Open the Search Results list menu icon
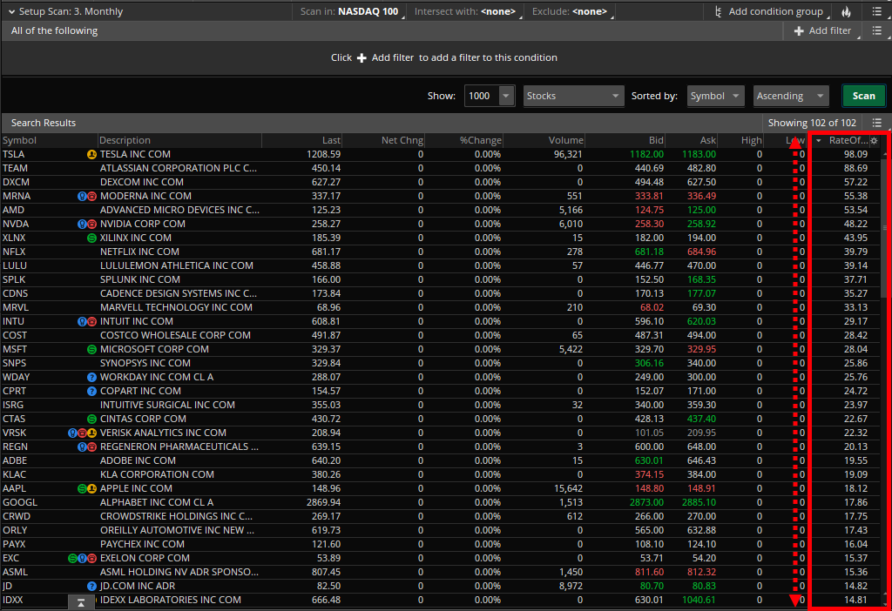The height and width of the screenshot is (611, 892). tap(877, 123)
